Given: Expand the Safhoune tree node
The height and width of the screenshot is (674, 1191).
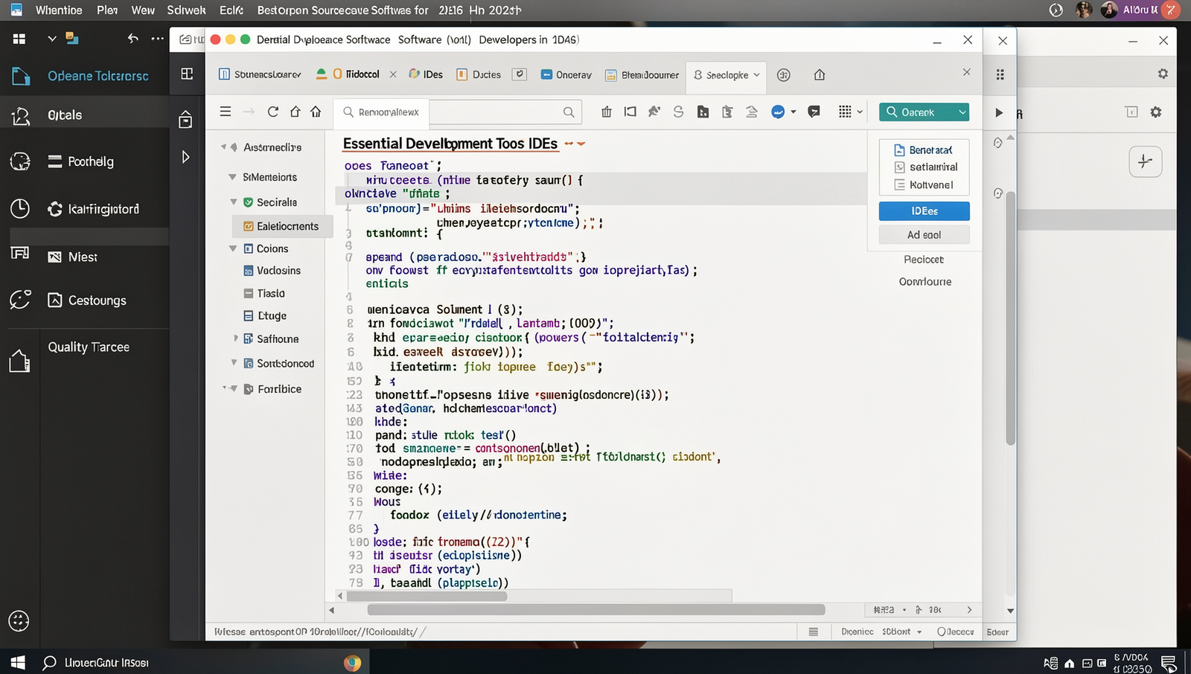Looking at the screenshot, I should pos(236,338).
